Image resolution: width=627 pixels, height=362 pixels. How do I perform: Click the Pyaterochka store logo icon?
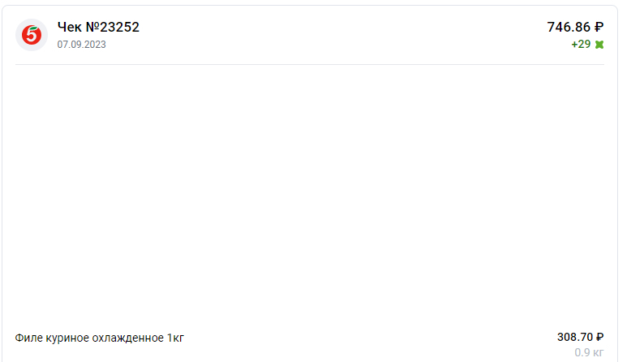tap(31, 35)
